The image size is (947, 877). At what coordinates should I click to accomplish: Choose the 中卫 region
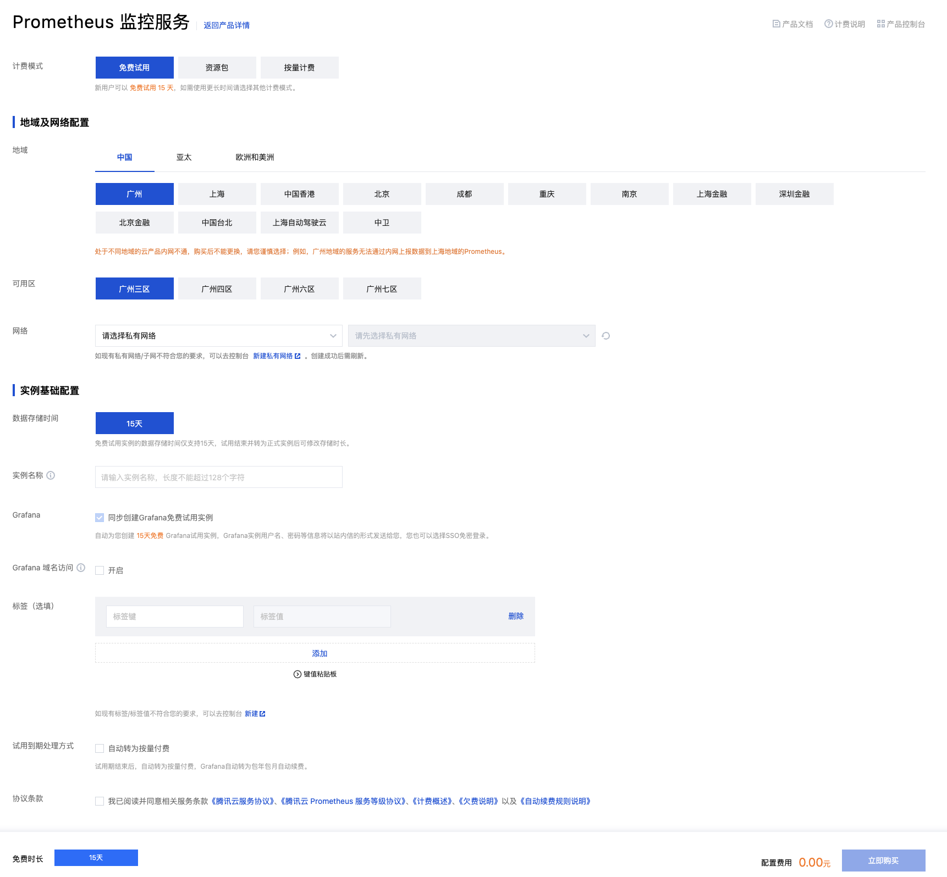coord(382,223)
